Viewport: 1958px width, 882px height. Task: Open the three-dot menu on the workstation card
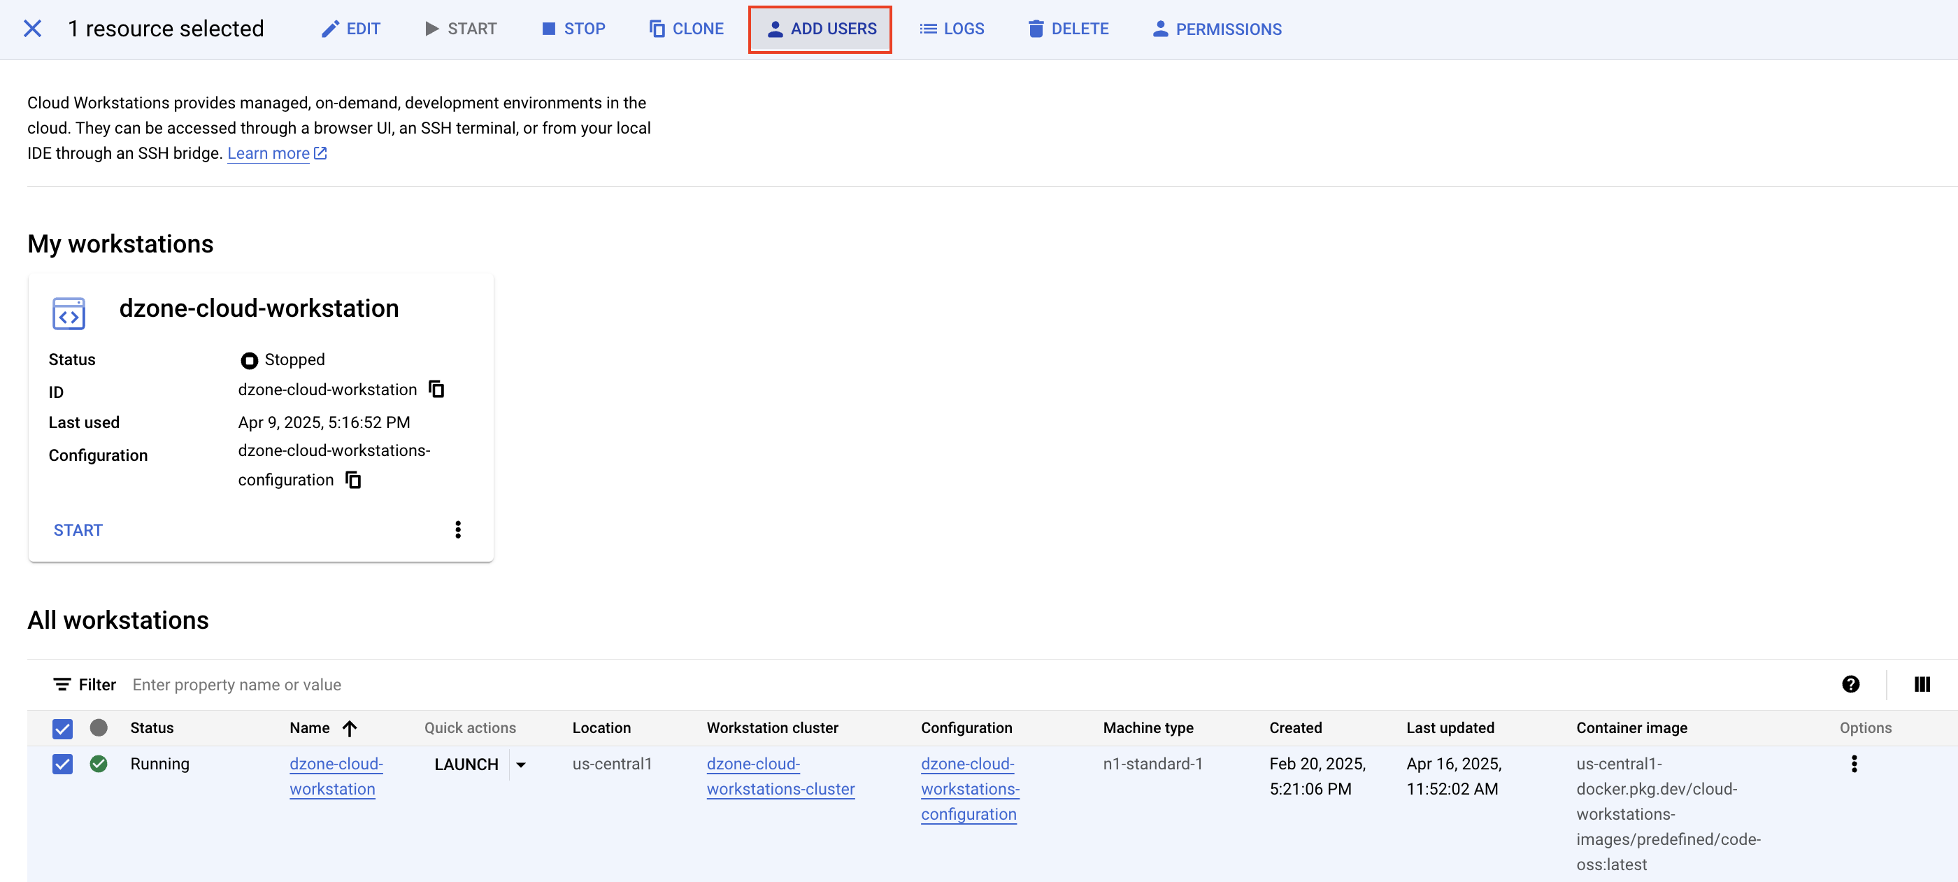click(457, 529)
